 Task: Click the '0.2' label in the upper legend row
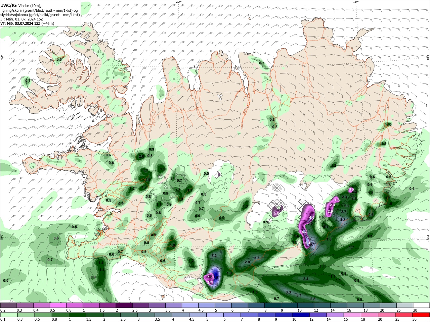click(3, 310)
